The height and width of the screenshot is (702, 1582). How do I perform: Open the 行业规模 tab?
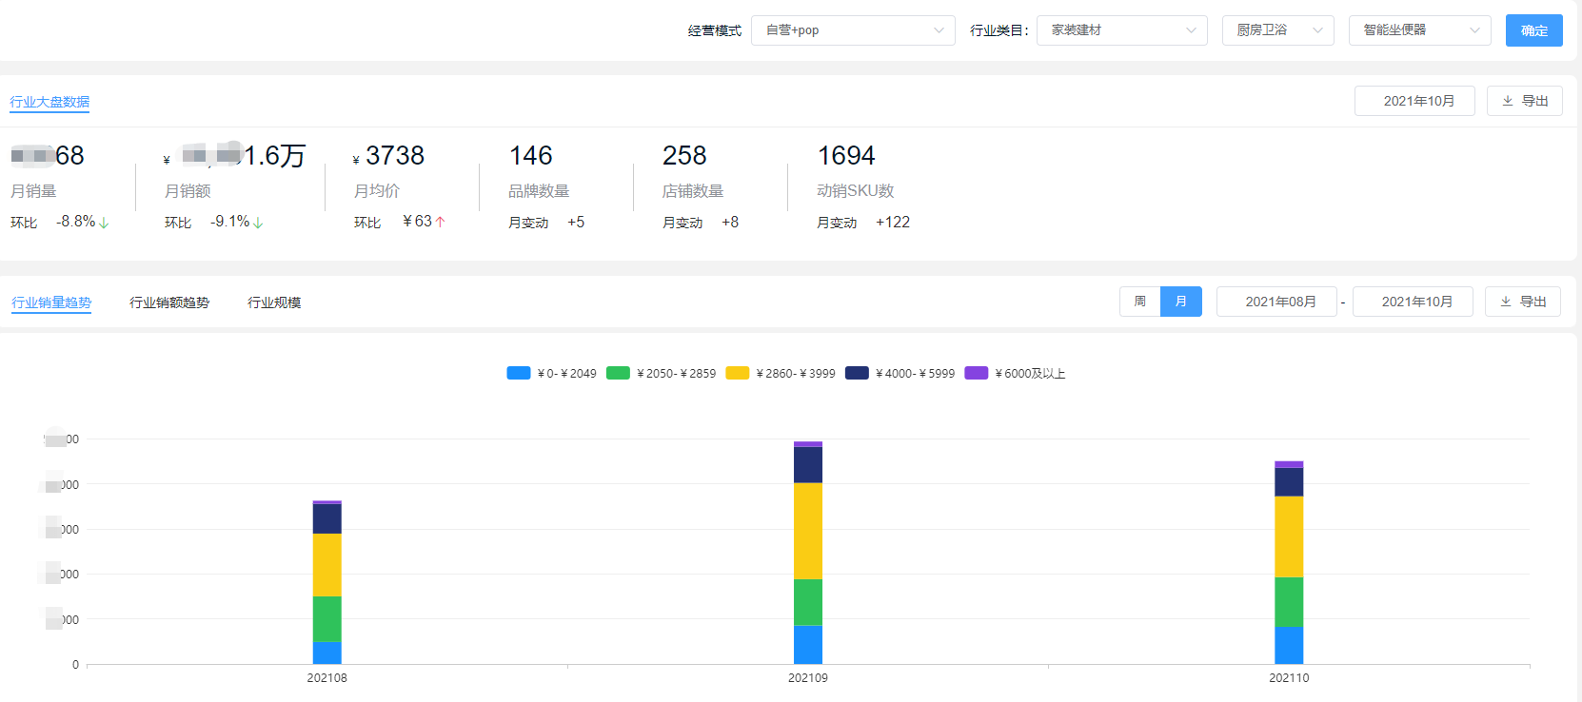pyautogui.click(x=274, y=302)
